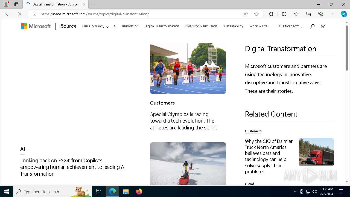The image size is (350, 197).
Task: Open the Looking back on FY24 article
Action: pos(73,167)
